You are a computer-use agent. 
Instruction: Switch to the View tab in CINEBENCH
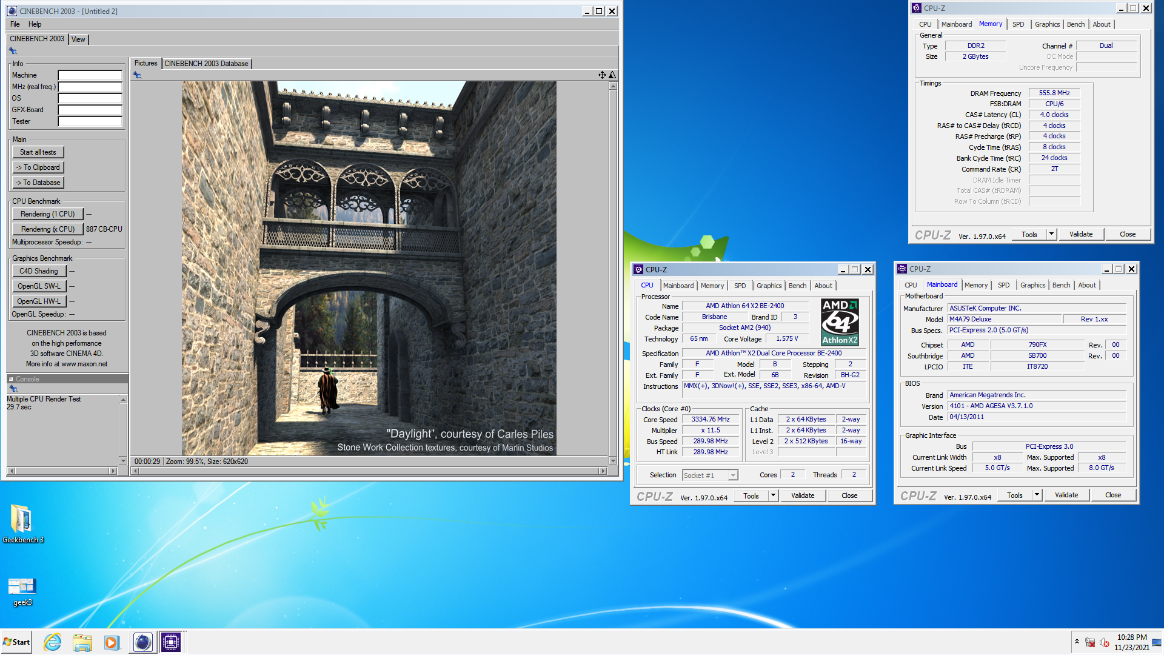point(78,39)
